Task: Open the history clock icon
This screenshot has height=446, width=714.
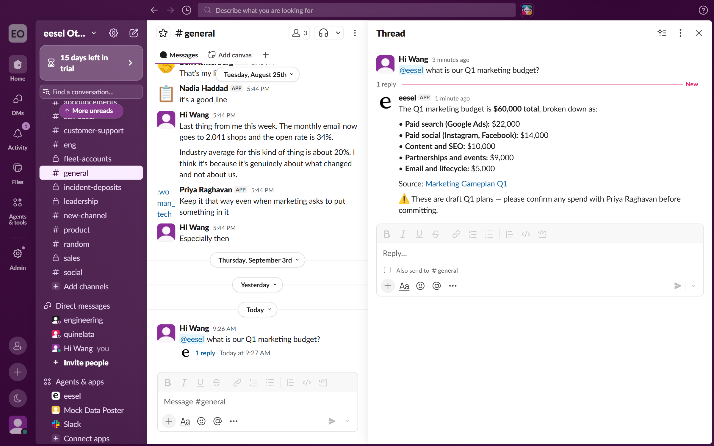Action: point(187,10)
